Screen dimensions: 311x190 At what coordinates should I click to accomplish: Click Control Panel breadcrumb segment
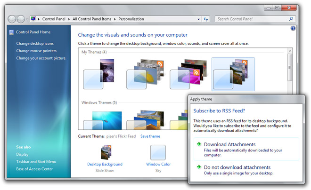click(54, 19)
